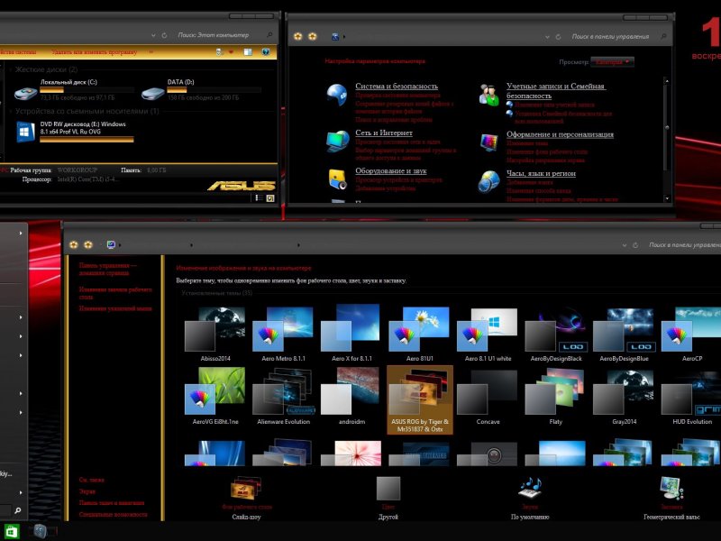Click the Оборудование и звук icon

[338, 179]
